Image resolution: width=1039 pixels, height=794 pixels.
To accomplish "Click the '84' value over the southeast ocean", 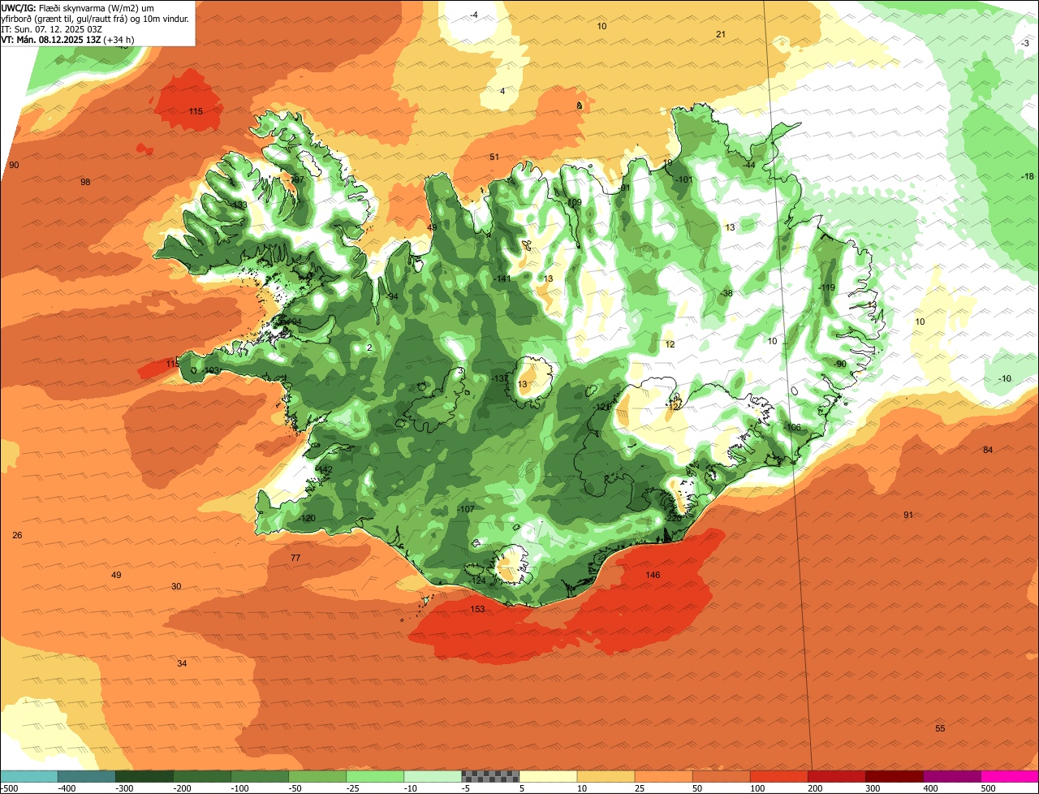I will coord(988,450).
